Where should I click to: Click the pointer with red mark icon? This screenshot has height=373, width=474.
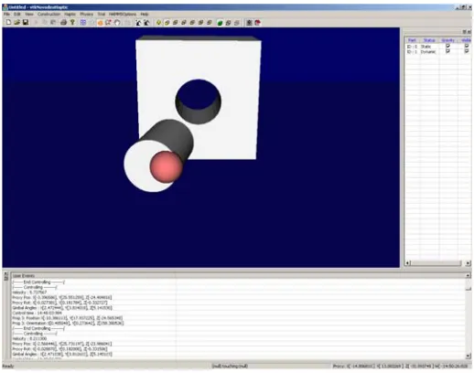pyautogui.click(x=108, y=23)
